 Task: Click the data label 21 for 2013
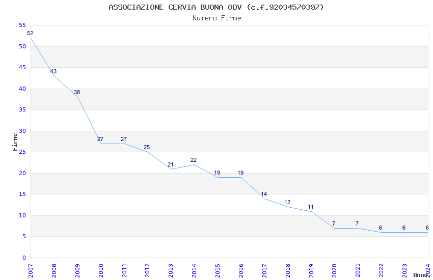pyautogui.click(x=170, y=164)
